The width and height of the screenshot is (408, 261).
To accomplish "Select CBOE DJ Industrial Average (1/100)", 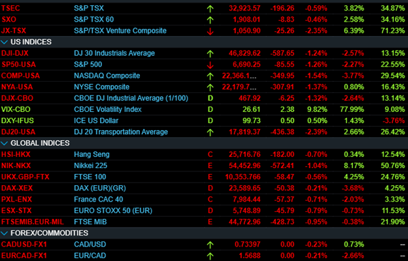I will (131, 98).
